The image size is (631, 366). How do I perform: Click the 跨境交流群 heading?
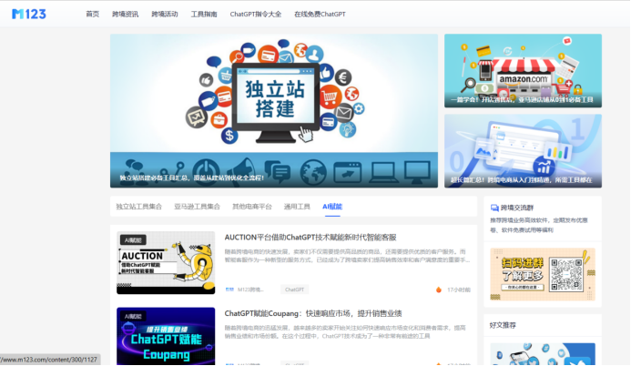tap(516, 208)
